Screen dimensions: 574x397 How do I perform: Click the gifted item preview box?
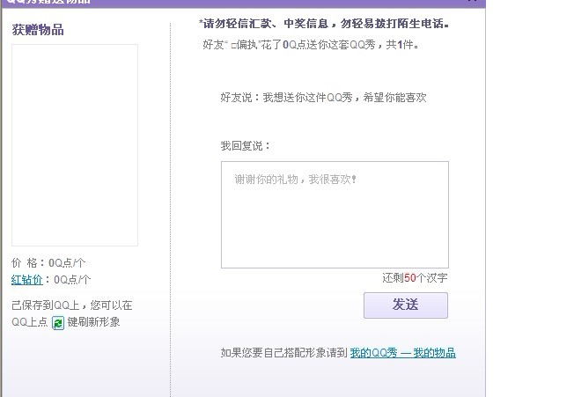[x=75, y=145]
